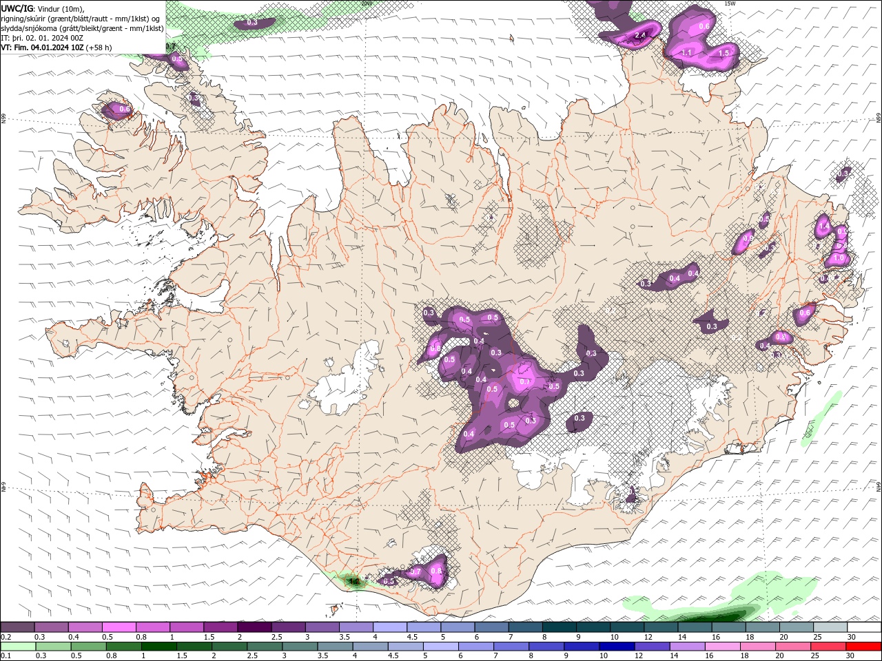The image size is (882, 661).
Task: Click light pink 16 swatch in lower legend row
Action: point(723,647)
